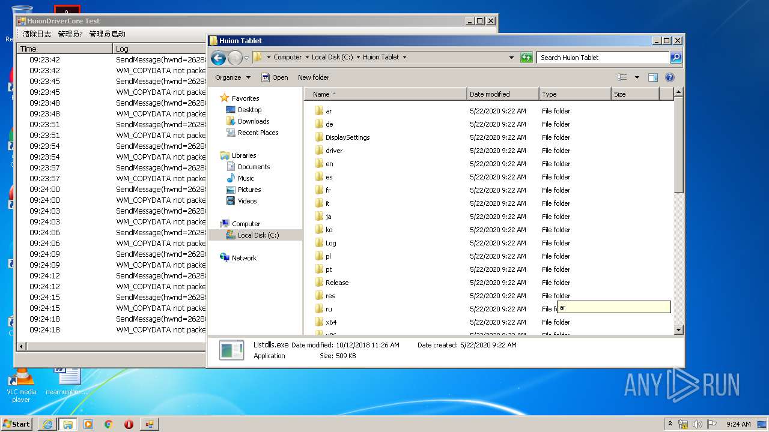Screen dimensions: 769x432
Task: Open the view options dropdown arrow
Action: click(x=637, y=77)
